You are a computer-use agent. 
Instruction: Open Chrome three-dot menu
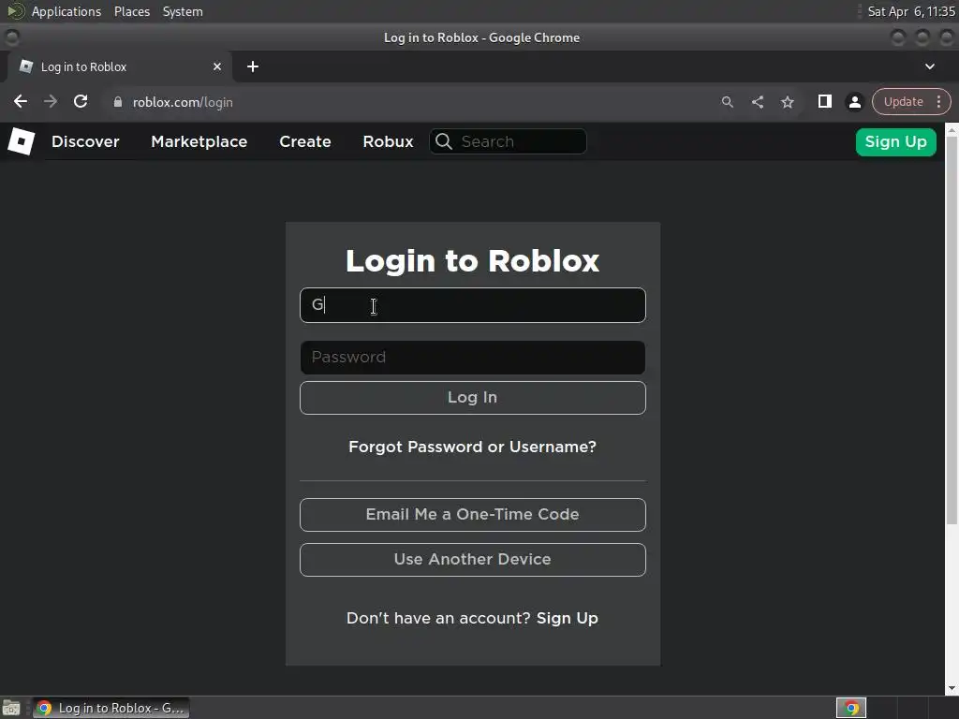938,101
